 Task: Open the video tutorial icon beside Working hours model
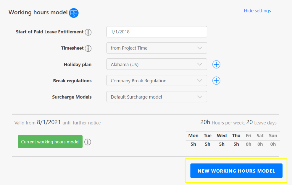coord(74,13)
